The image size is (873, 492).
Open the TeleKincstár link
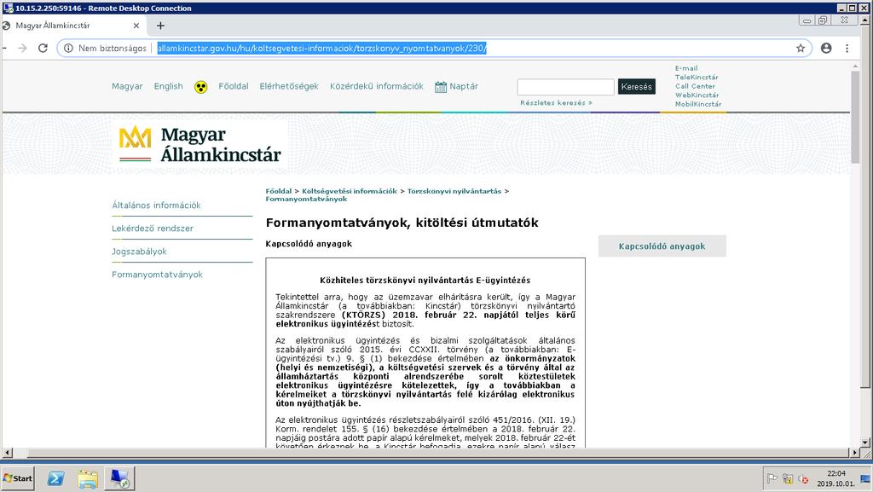click(x=697, y=78)
